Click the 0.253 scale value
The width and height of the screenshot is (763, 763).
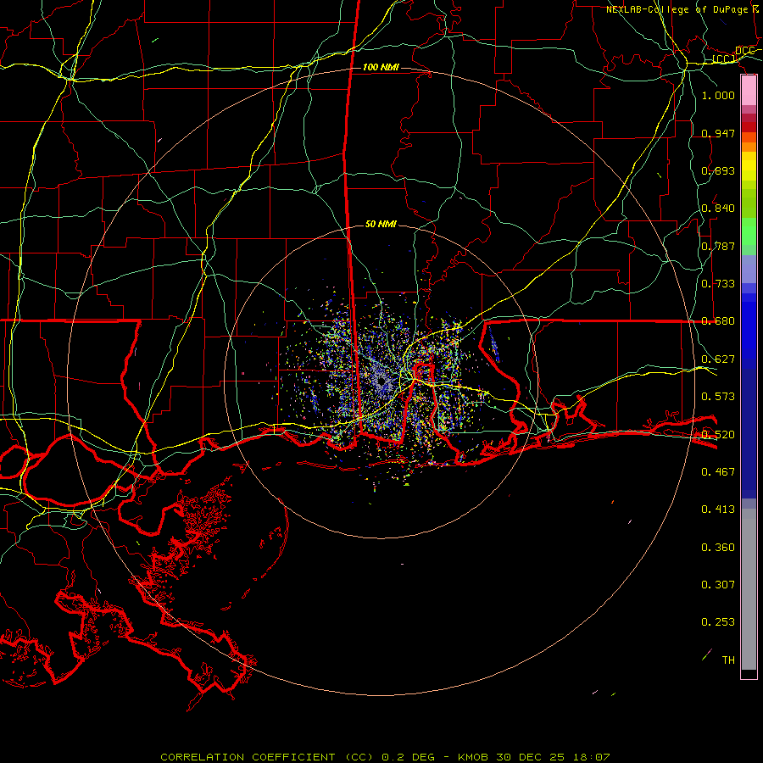point(718,622)
